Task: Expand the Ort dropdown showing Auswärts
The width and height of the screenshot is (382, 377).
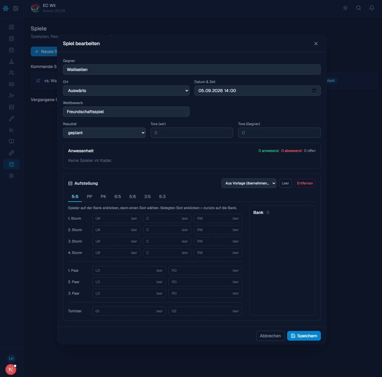Action: (x=126, y=91)
